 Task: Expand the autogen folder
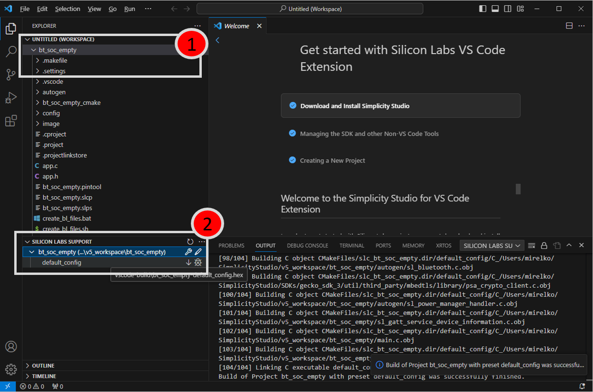(x=54, y=92)
